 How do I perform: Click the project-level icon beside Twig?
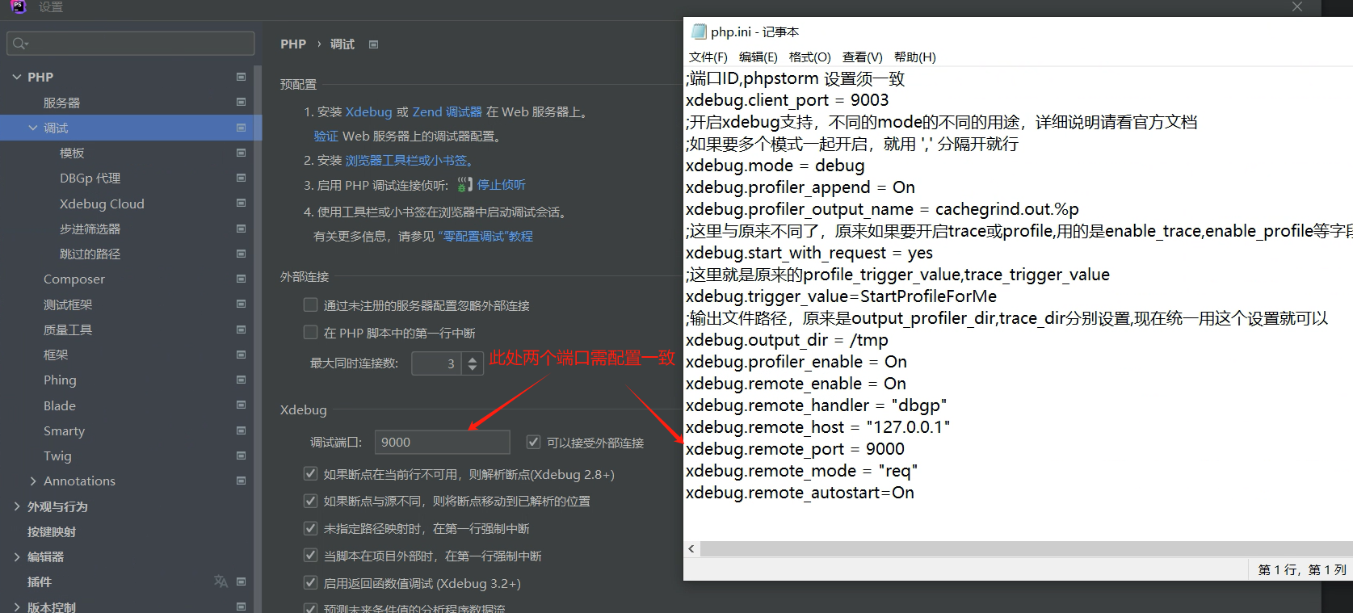(241, 456)
